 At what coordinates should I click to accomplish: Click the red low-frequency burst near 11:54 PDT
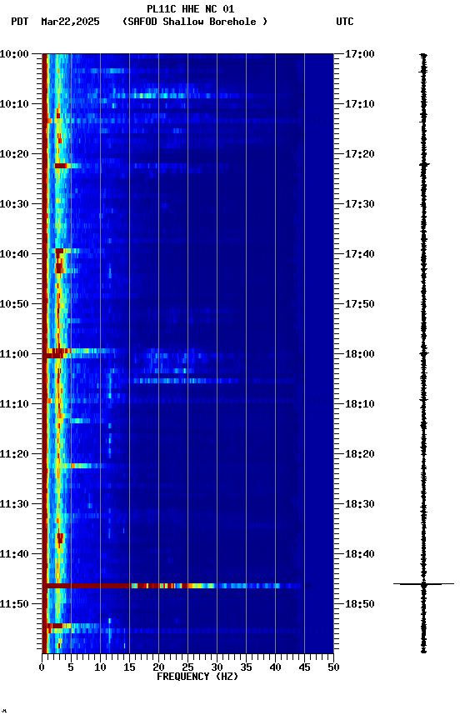point(55,627)
